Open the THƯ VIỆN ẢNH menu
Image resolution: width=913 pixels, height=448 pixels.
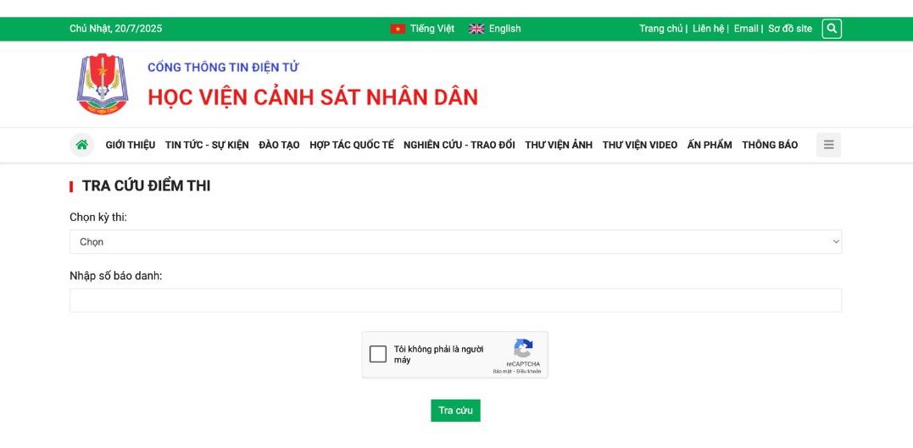pos(559,145)
